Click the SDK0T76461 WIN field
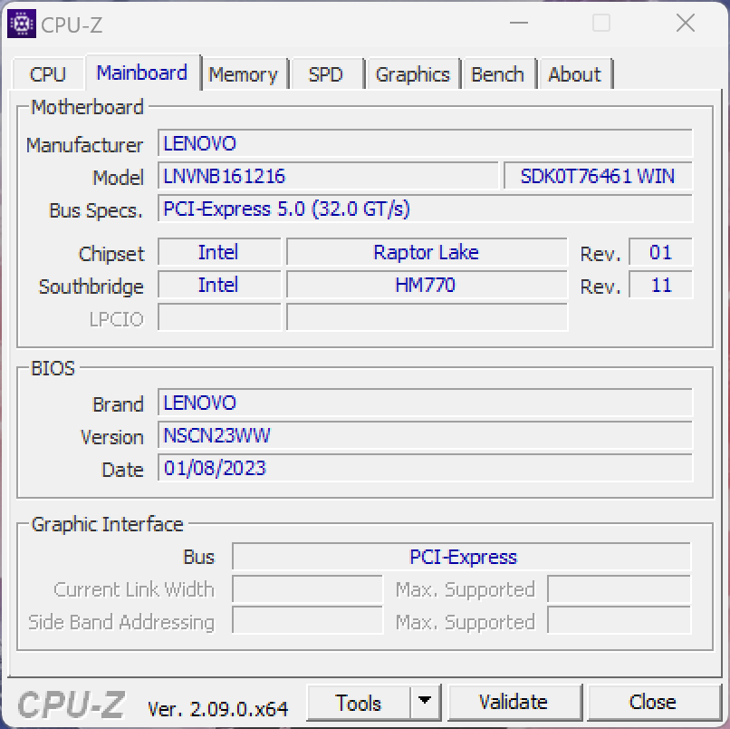Screen dimensions: 730x729 coord(598,176)
